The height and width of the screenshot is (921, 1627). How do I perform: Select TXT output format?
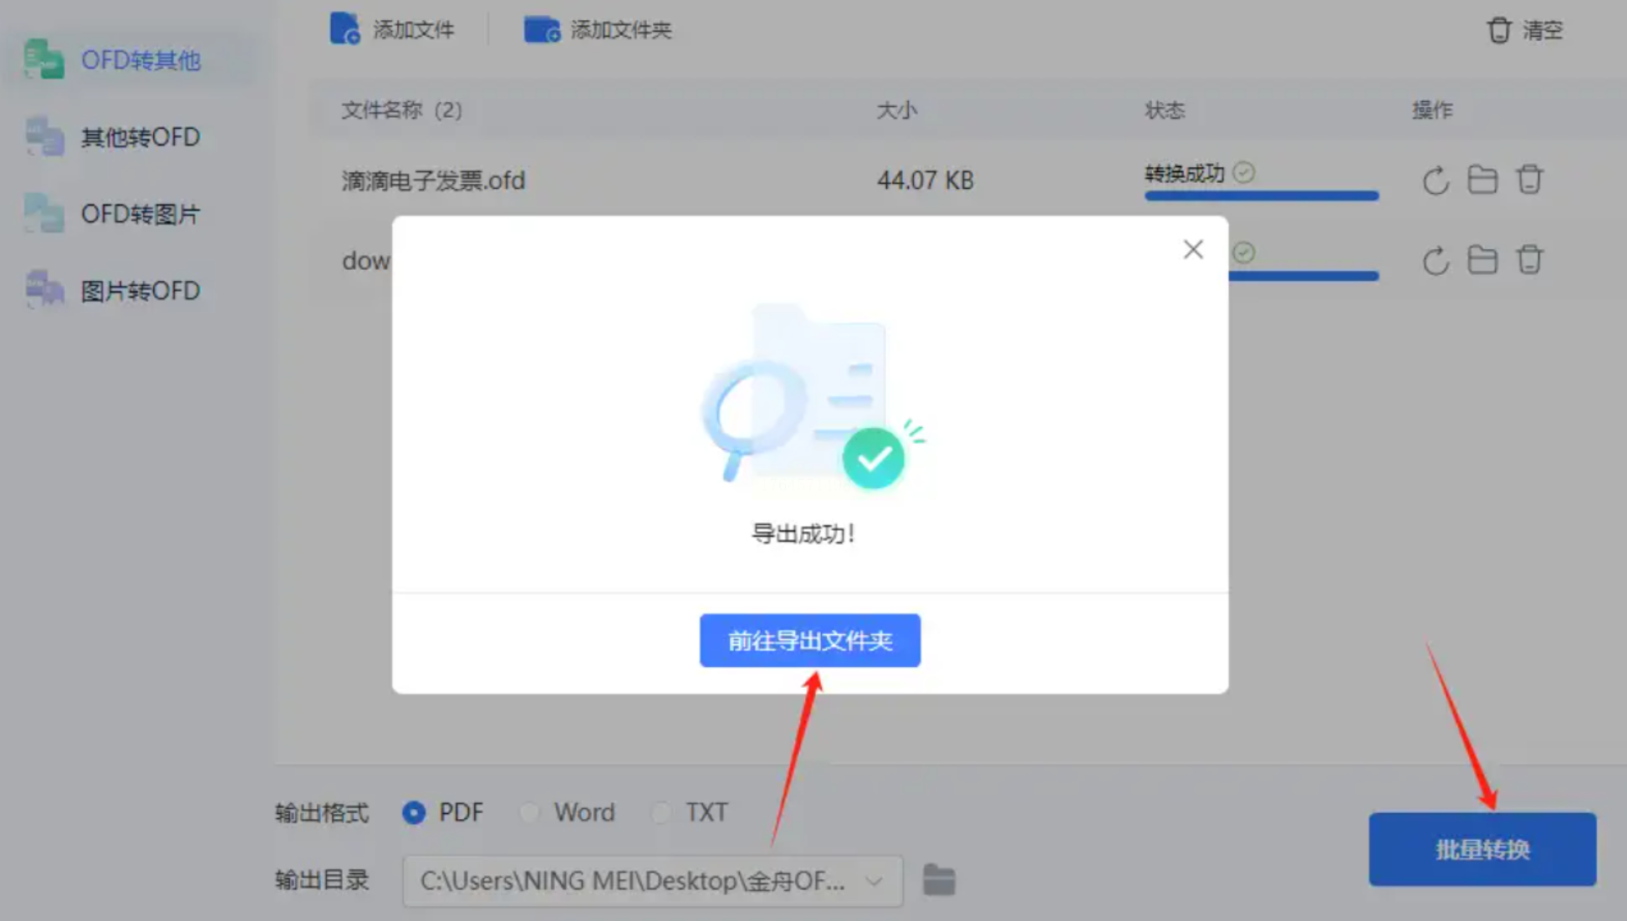click(x=660, y=812)
